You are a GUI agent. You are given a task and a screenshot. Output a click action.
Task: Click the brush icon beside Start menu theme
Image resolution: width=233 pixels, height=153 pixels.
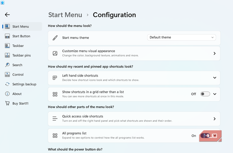pyautogui.click(x=55, y=38)
